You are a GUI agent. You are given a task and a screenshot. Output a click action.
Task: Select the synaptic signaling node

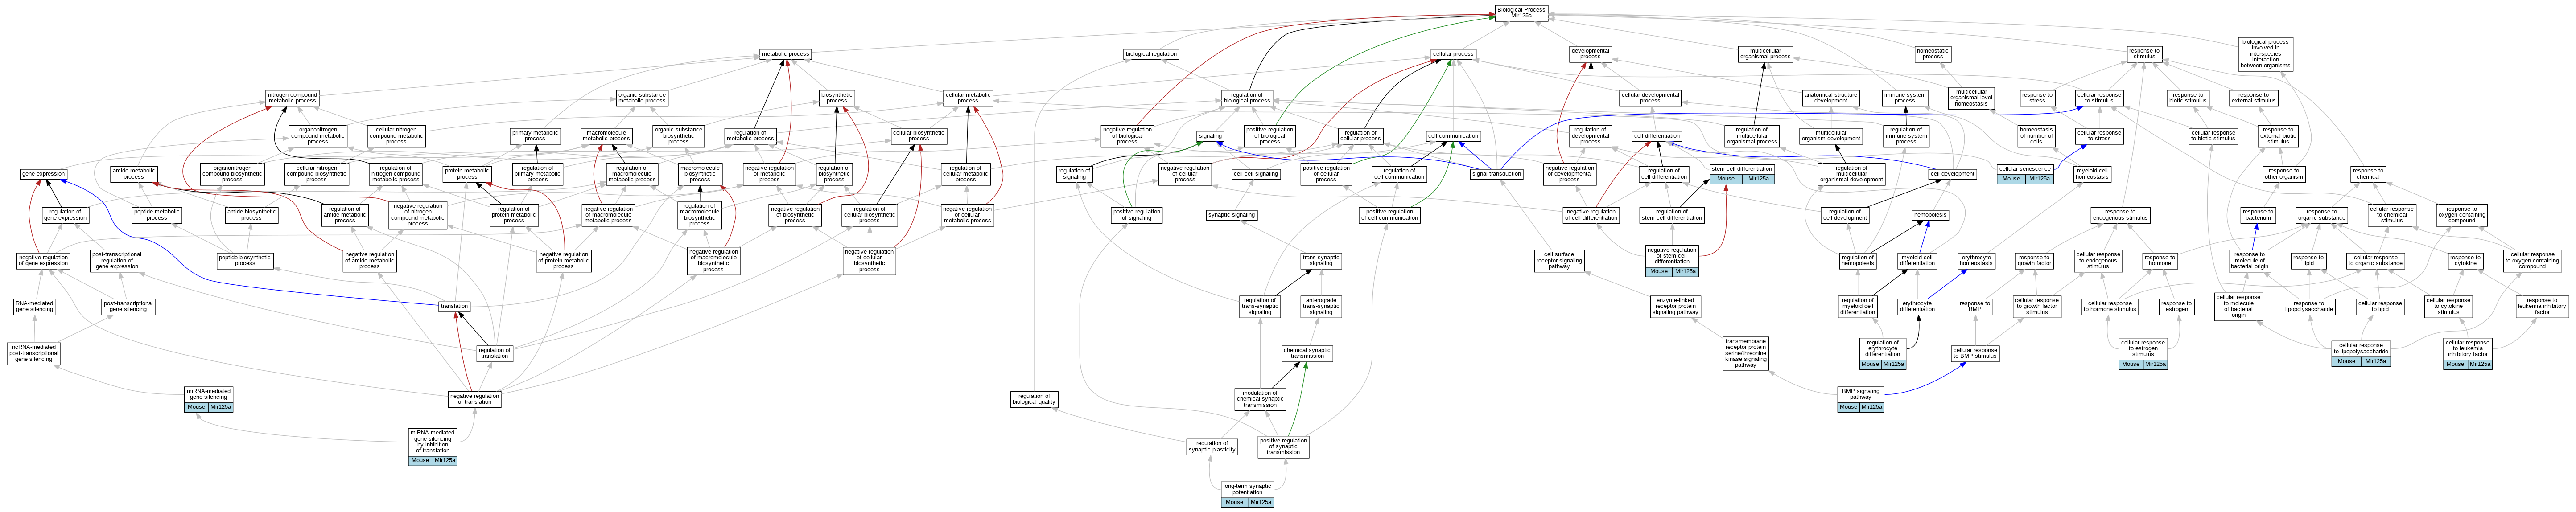point(1231,215)
